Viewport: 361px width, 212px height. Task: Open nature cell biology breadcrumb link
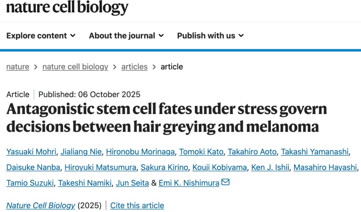[75, 67]
